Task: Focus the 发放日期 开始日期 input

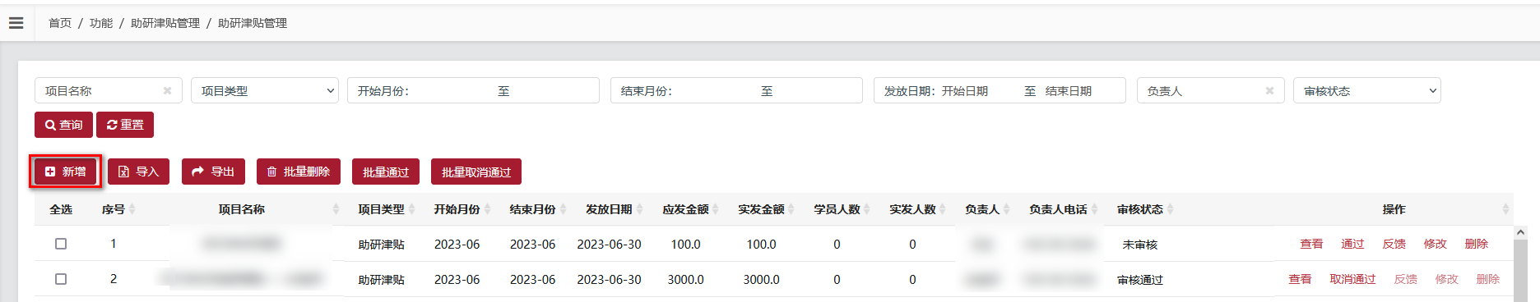Action: [979, 90]
